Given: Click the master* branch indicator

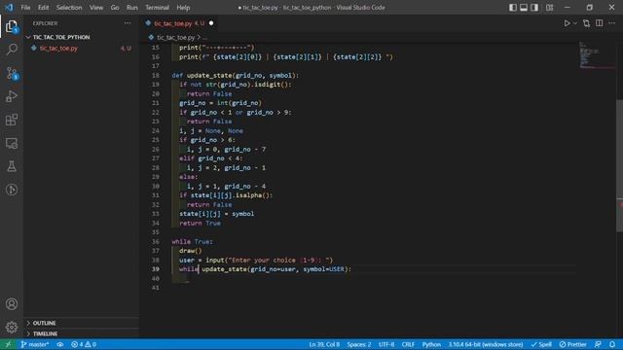Looking at the screenshot, I should coord(35,344).
